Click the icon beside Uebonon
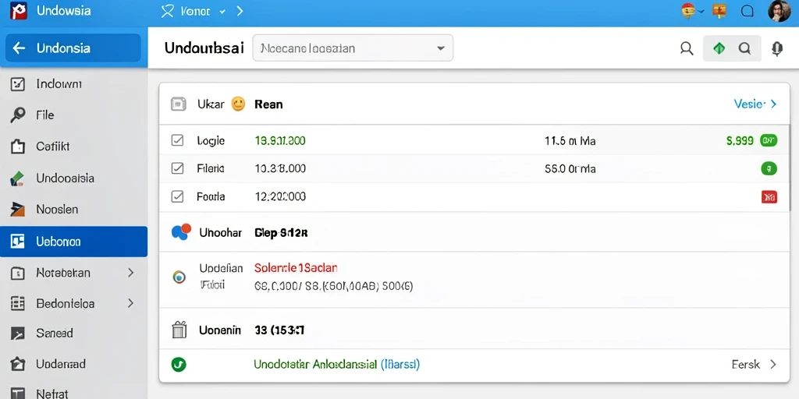 [x=17, y=242]
